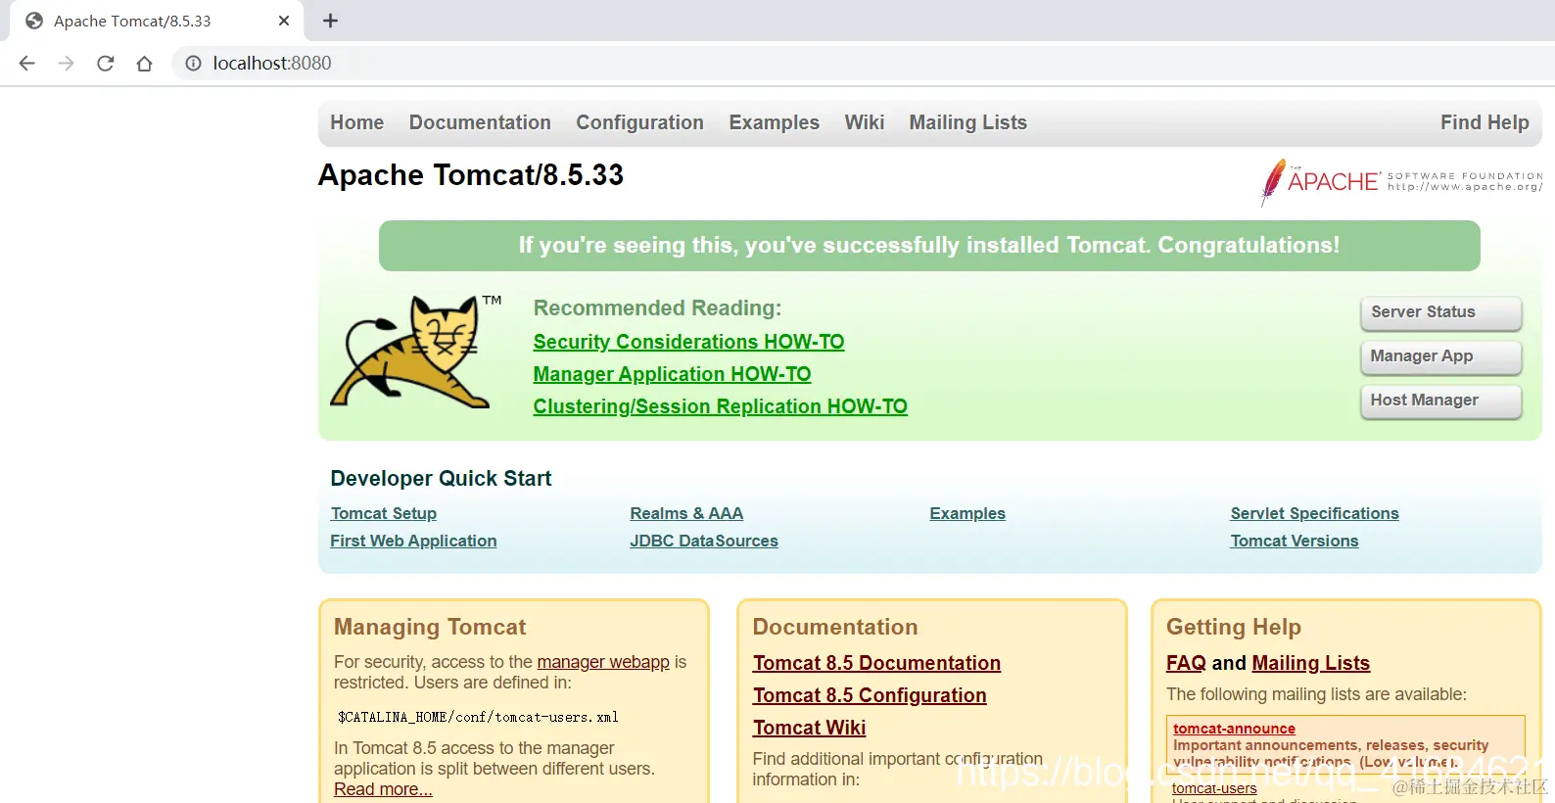Click the Developer Quick Start heading
Screen dimensions: 1555x803
441,479
